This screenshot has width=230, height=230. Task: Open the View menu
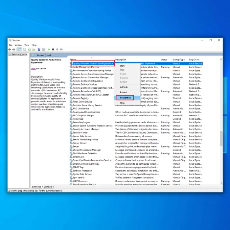27,45
